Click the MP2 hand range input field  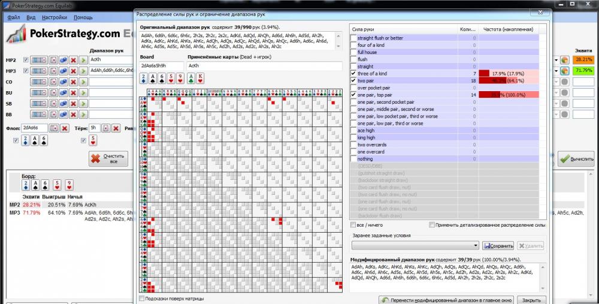111,60
